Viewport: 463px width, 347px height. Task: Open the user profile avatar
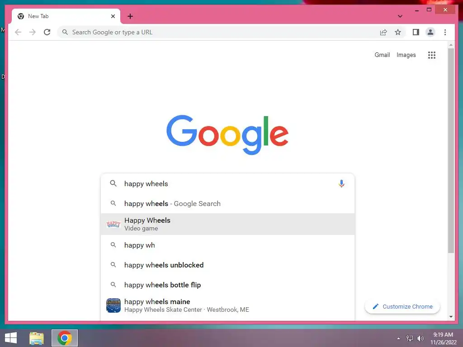(x=430, y=32)
